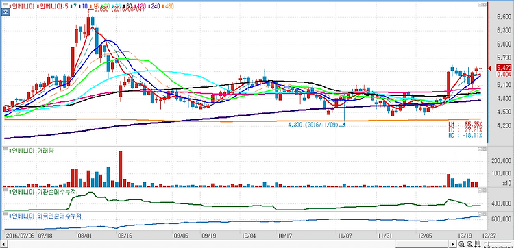The image size is (514, 248).
Task: Click the 인베니아:외국인순매수누적 indicator label
Action: click(x=45, y=216)
